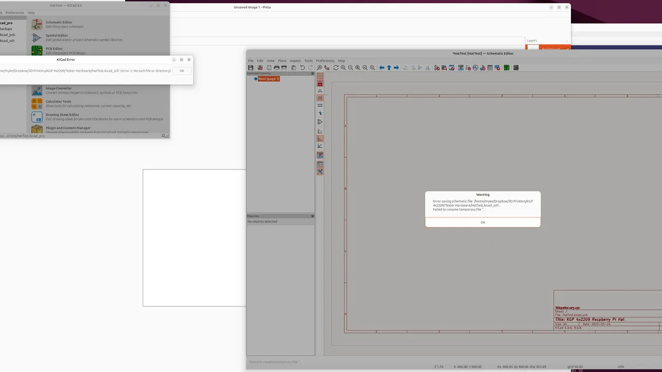The width and height of the screenshot is (662, 372).
Task: Select inches units button
Action: 320,90
